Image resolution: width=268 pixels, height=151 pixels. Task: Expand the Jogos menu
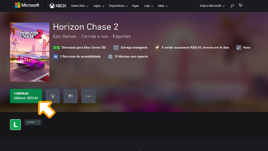99,6
